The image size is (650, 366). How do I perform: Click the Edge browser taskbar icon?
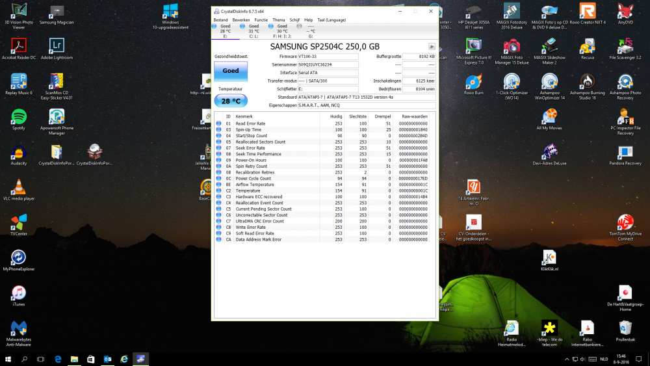(58, 359)
